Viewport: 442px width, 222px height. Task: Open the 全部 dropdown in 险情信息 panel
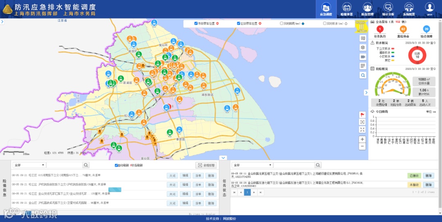tap(29, 165)
